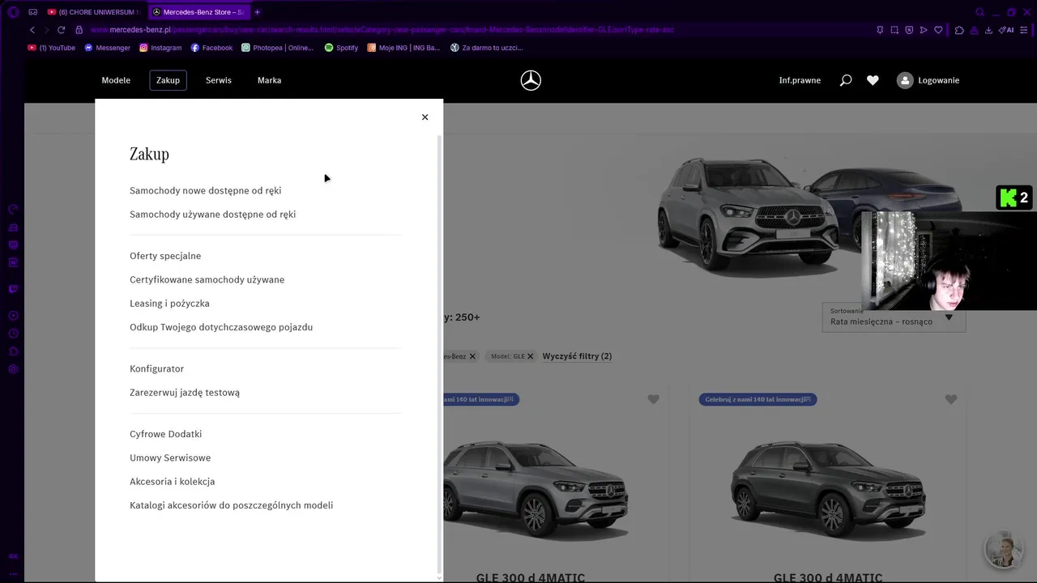The height and width of the screenshot is (583, 1037).
Task: Take a snapshot with toolbar snapshot icon
Action: click(x=894, y=30)
